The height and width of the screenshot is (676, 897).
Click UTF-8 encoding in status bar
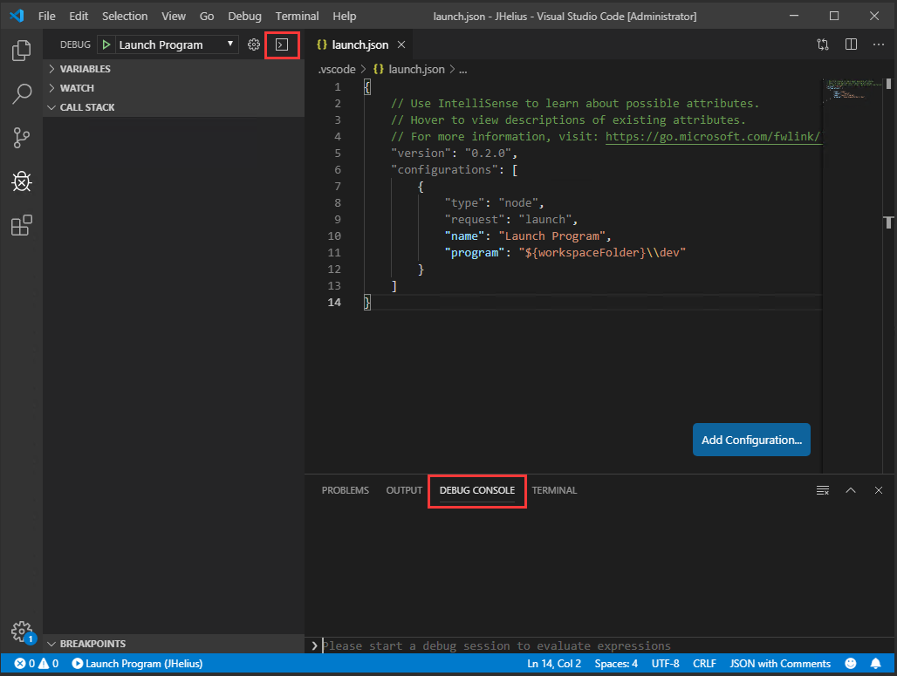[x=665, y=664]
